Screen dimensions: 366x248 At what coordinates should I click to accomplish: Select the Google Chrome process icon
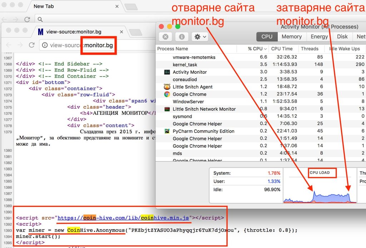tap(167, 94)
